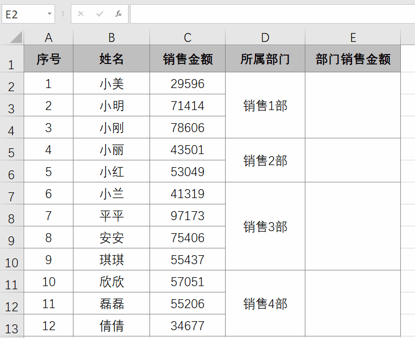Select row 1 header
Viewport: 415px width, 338px height.
click(x=12, y=59)
